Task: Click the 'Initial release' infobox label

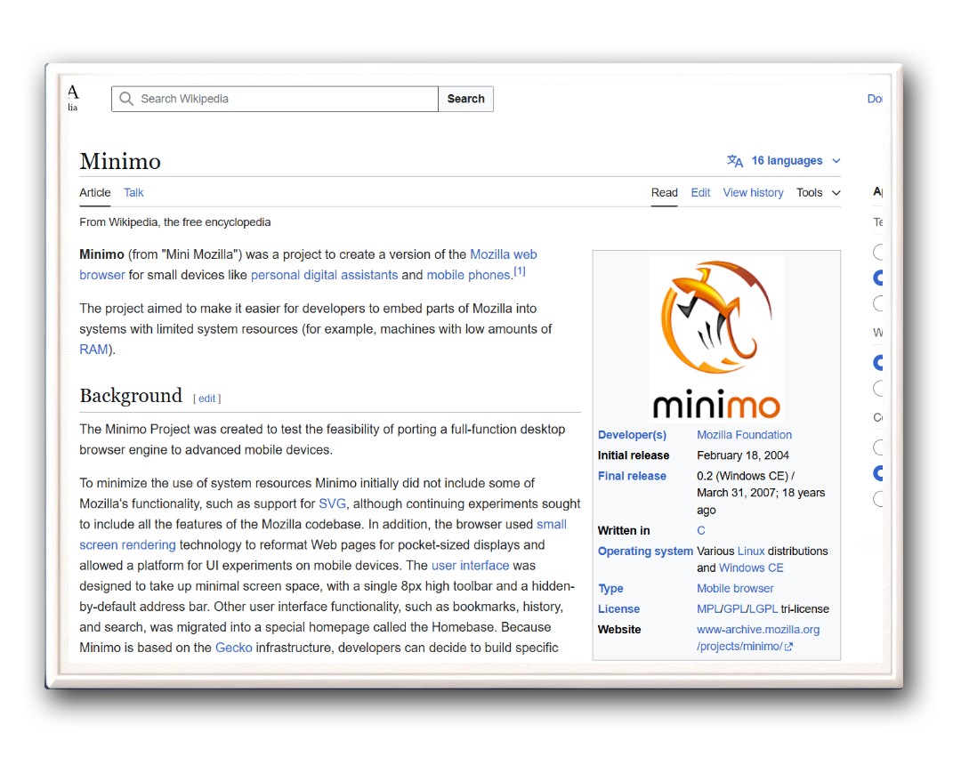Action: click(634, 455)
